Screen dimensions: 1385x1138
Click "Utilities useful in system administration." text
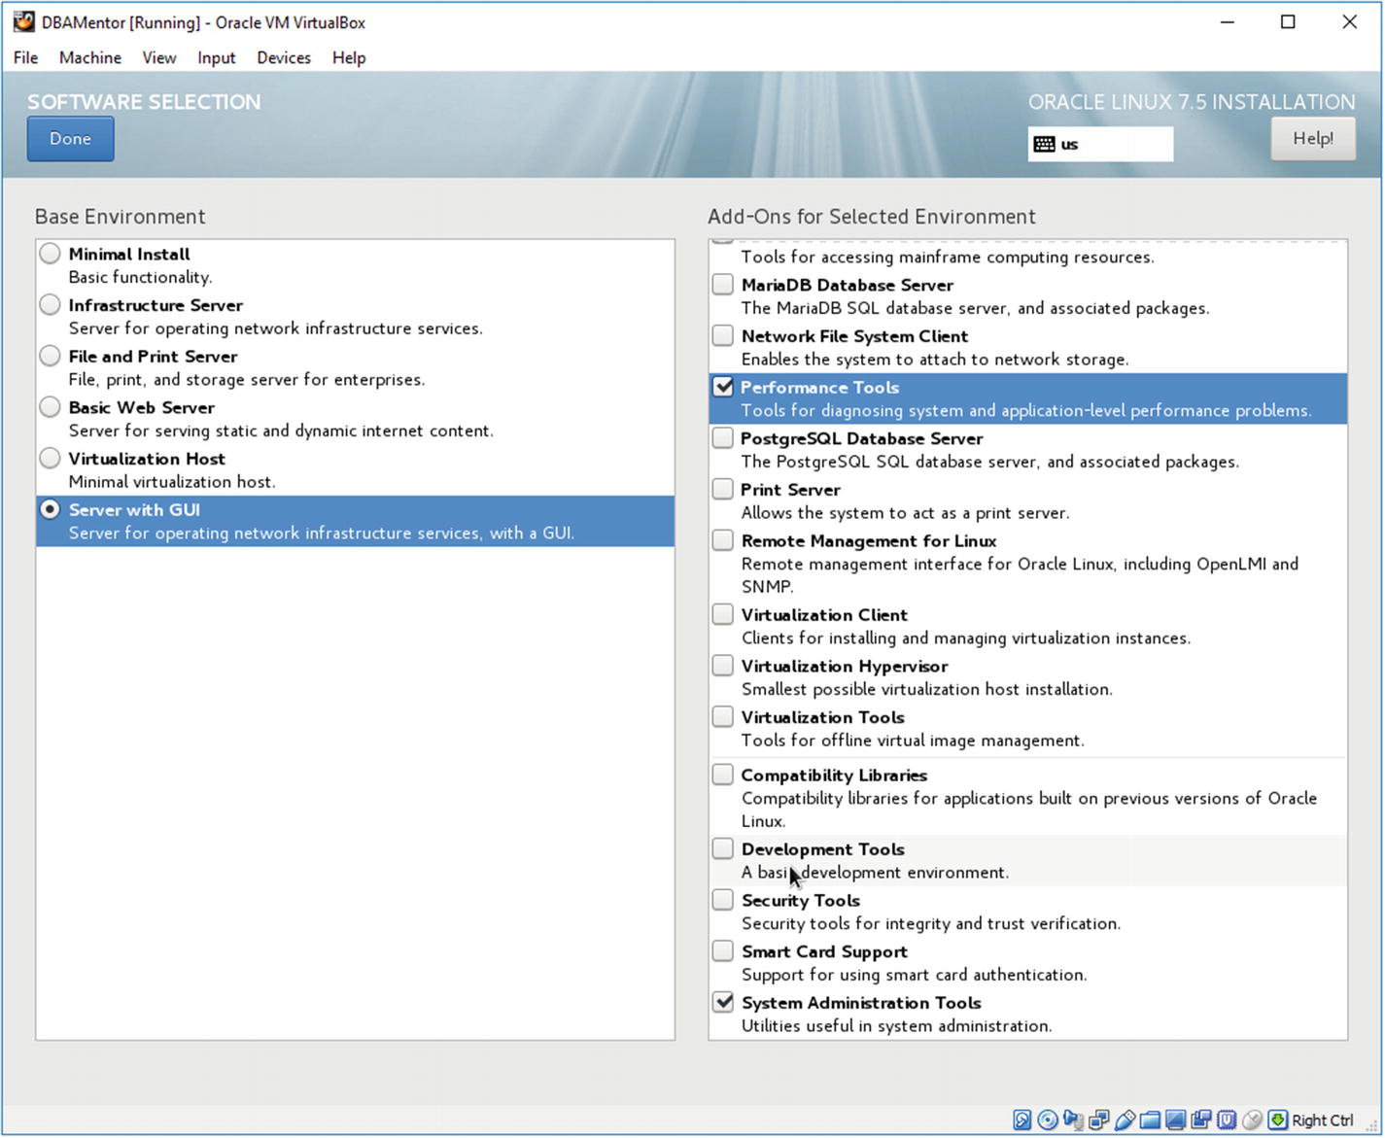(x=896, y=1026)
